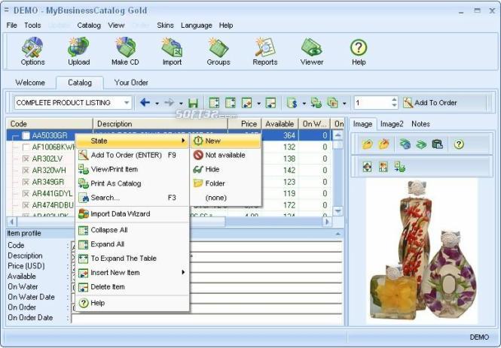Choose Not available state
The height and width of the screenshot is (348, 501).
(225, 155)
